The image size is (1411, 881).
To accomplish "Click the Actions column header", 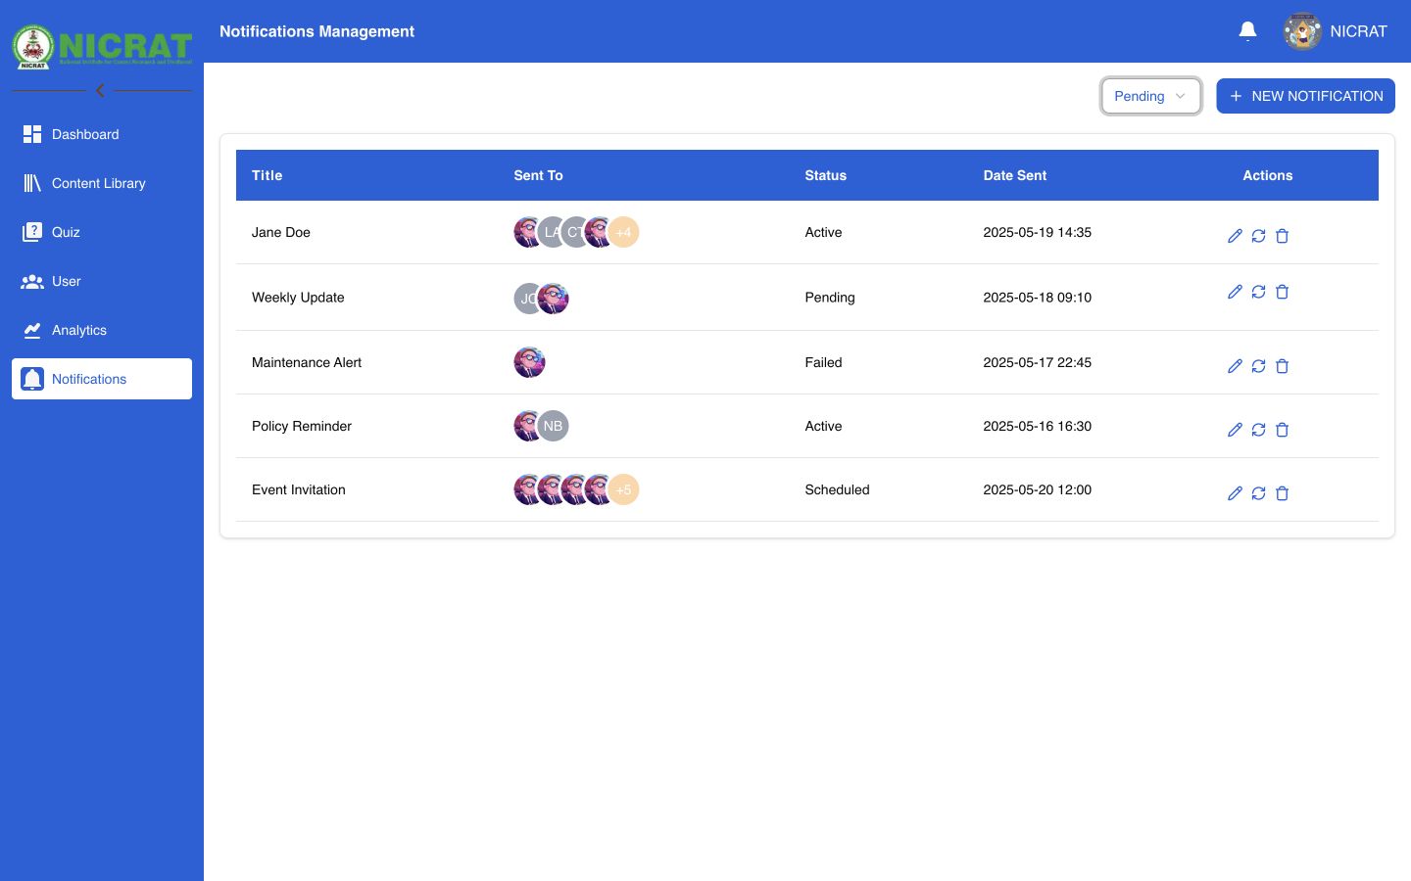I will 1268,175.
